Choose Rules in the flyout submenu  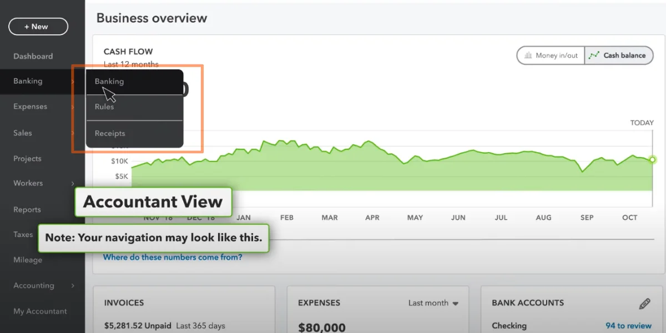[134, 107]
